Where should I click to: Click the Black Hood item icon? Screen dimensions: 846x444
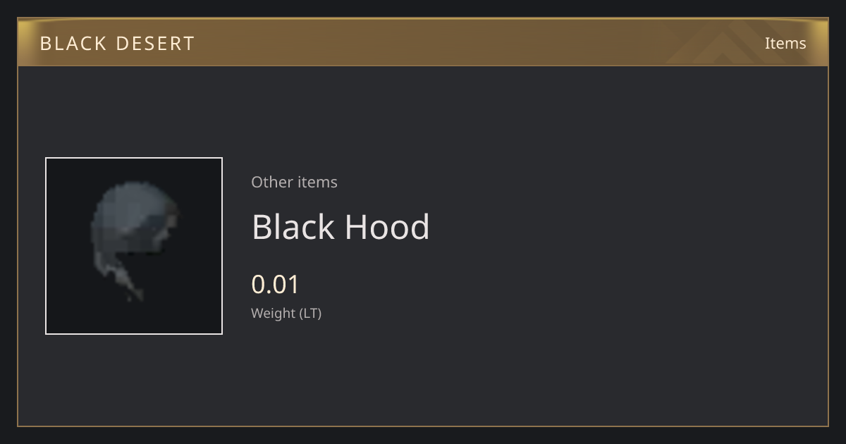click(134, 241)
